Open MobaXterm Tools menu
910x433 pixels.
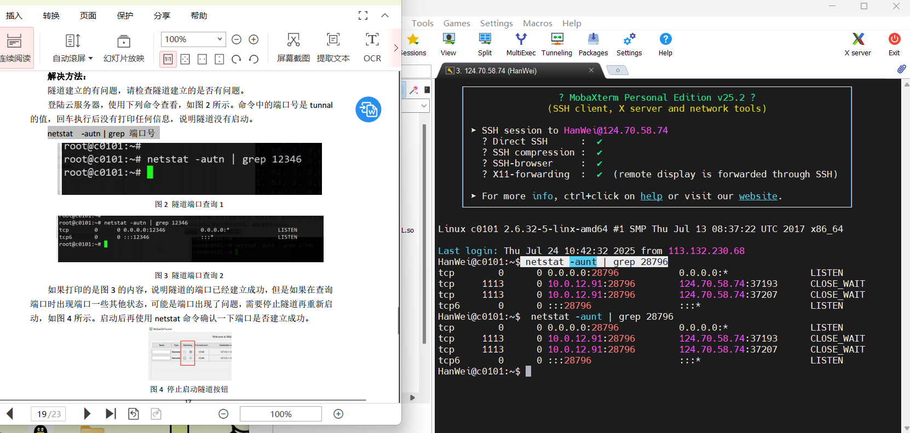[x=423, y=23]
